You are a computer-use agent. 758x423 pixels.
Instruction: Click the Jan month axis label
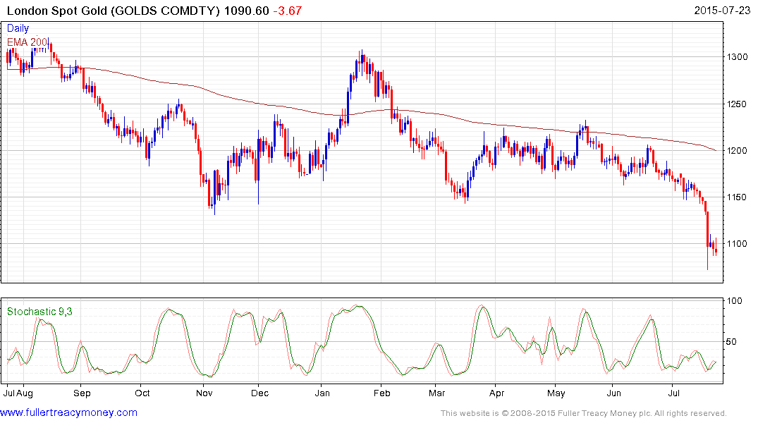click(322, 393)
